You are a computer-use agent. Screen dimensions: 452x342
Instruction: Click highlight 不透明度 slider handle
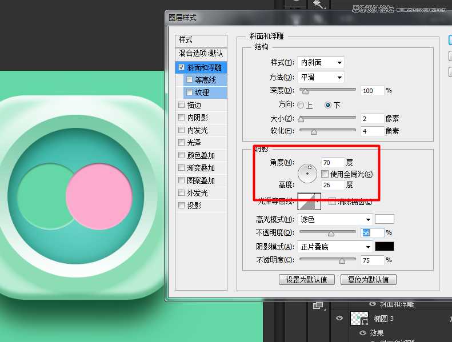pyautogui.click(x=331, y=234)
